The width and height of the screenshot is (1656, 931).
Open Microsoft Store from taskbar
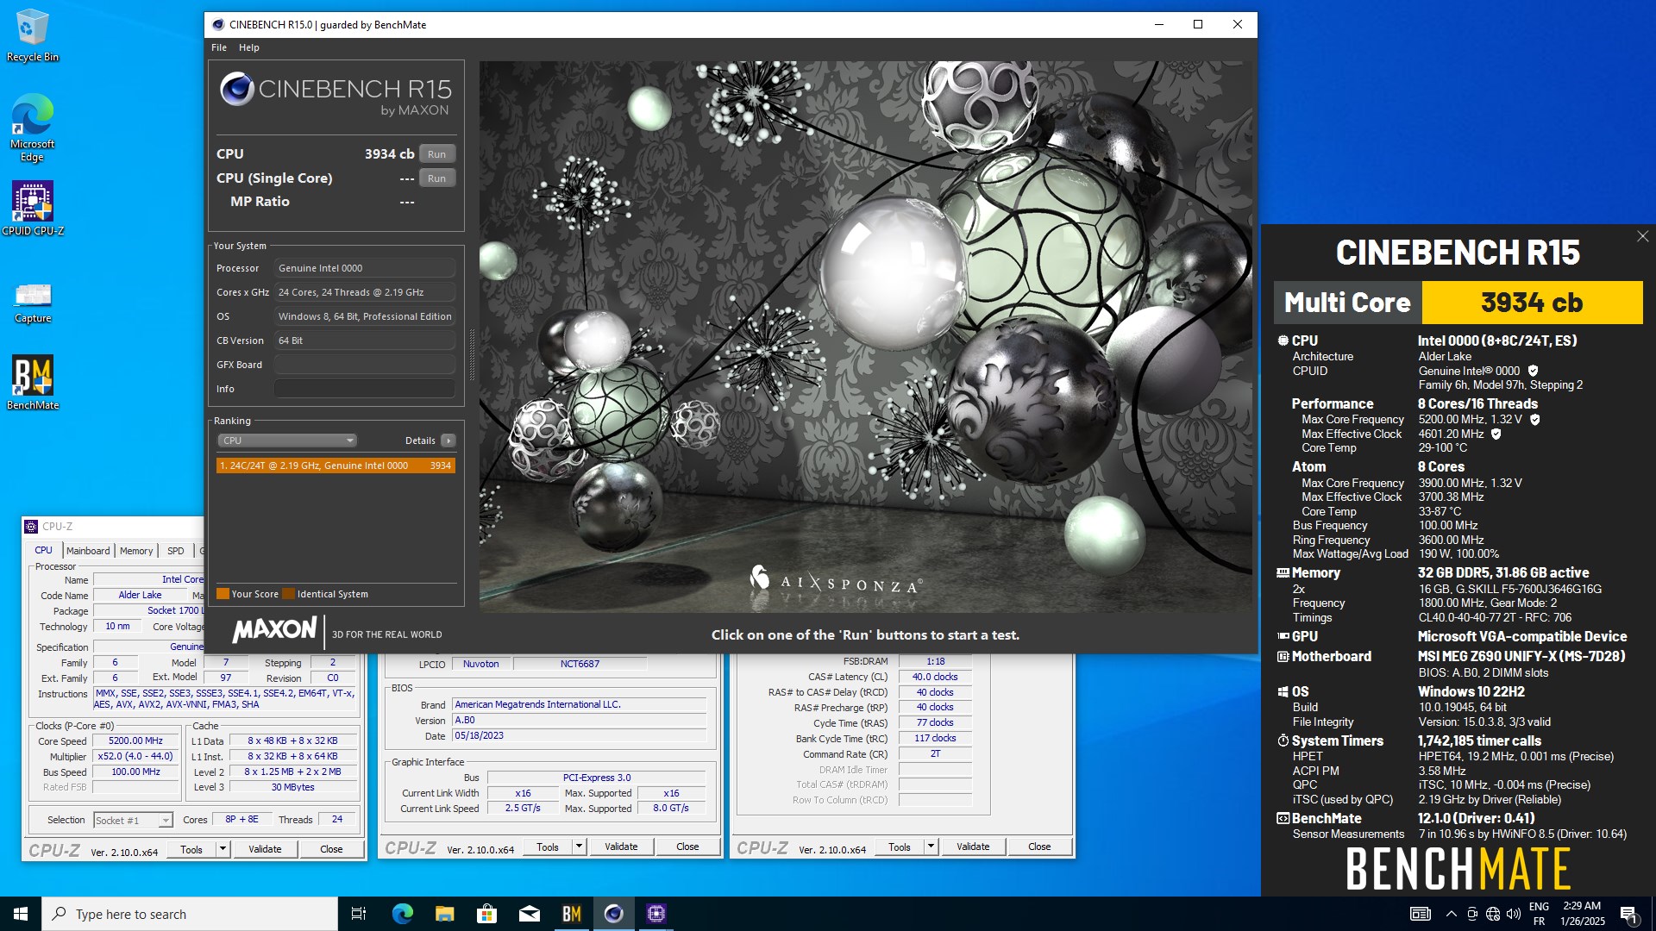point(486,914)
